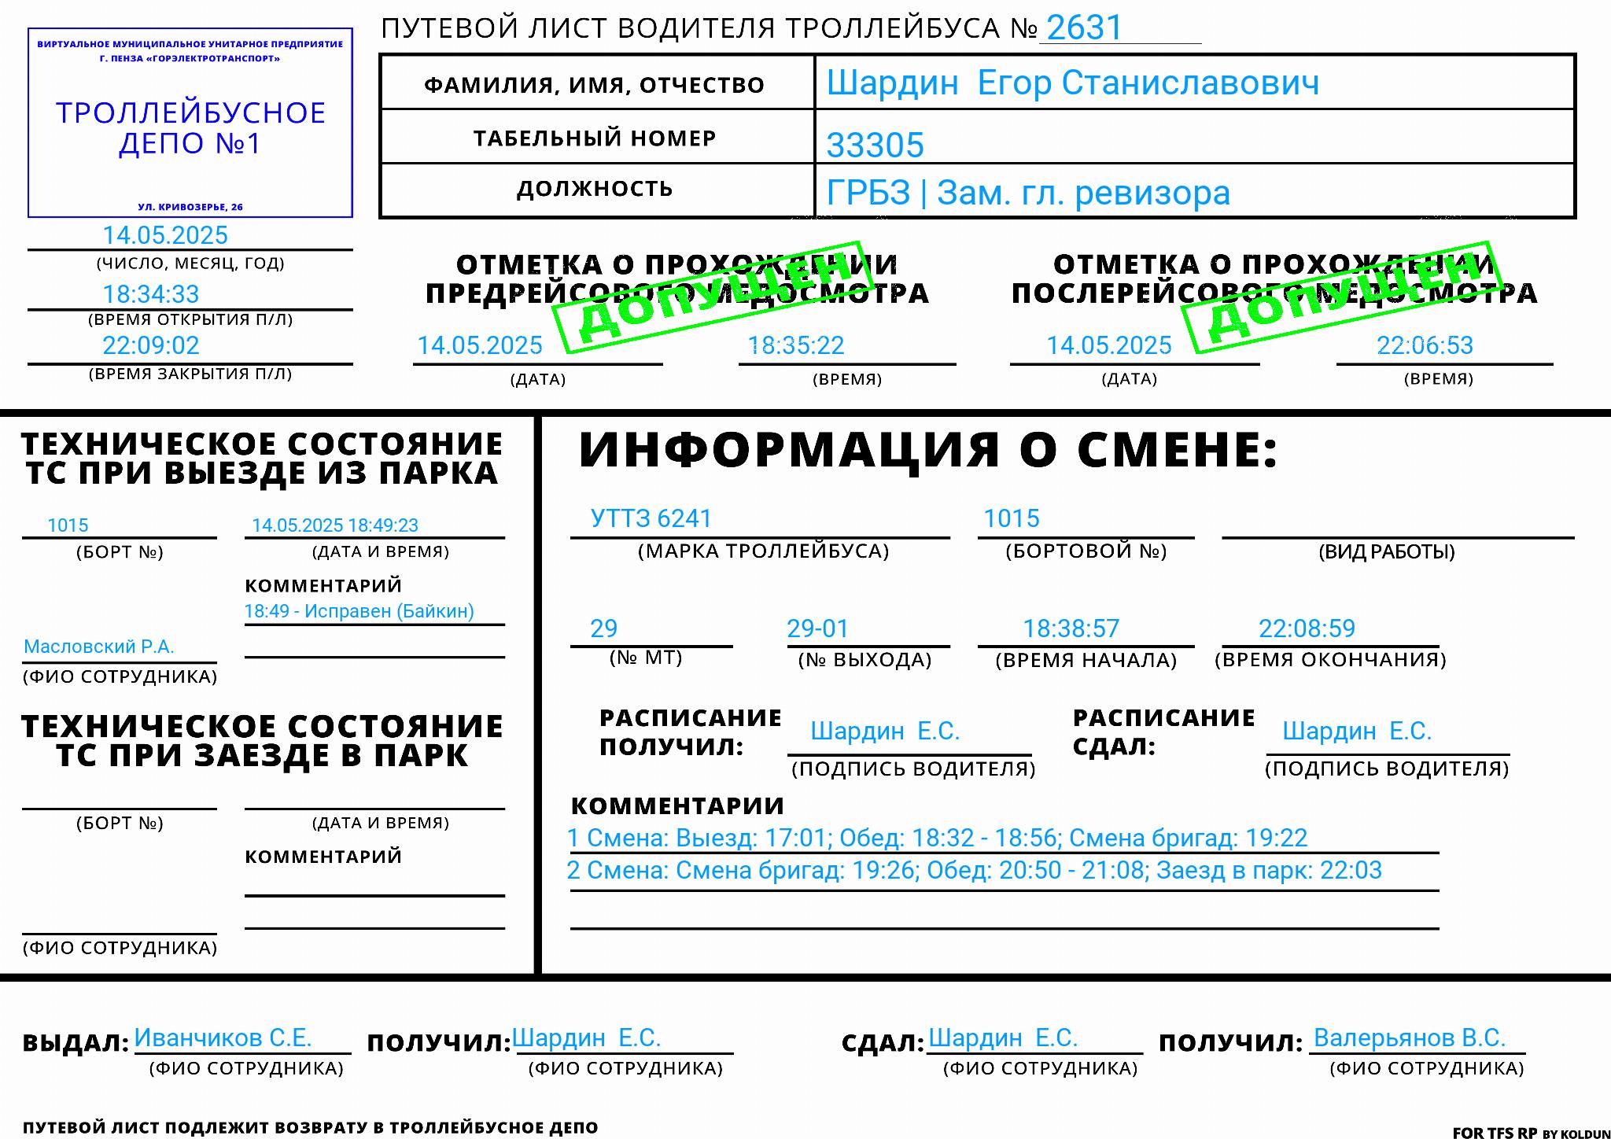Click exit number 29-01
Image resolution: width=1611 pixels, height=1139 pixels.
[x=818, y=628]
